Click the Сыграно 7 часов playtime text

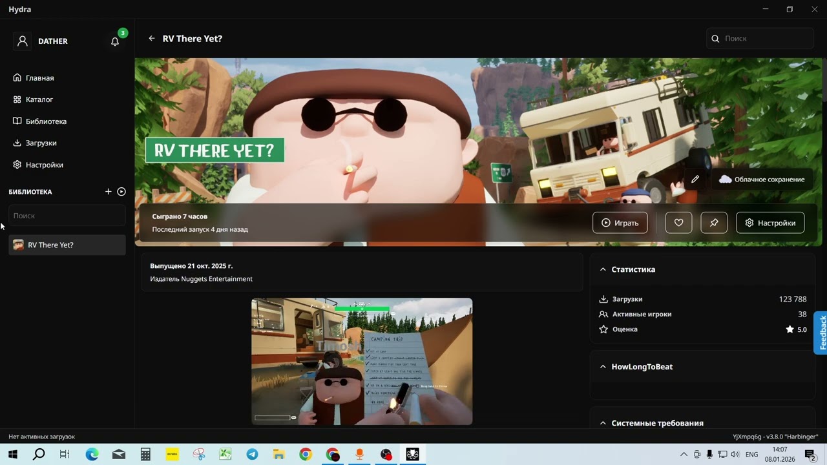(180, 216)
